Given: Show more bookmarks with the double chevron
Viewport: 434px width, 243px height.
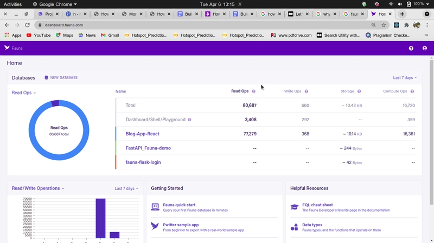Looking at the screenshot, I should (x=426, y=35).
